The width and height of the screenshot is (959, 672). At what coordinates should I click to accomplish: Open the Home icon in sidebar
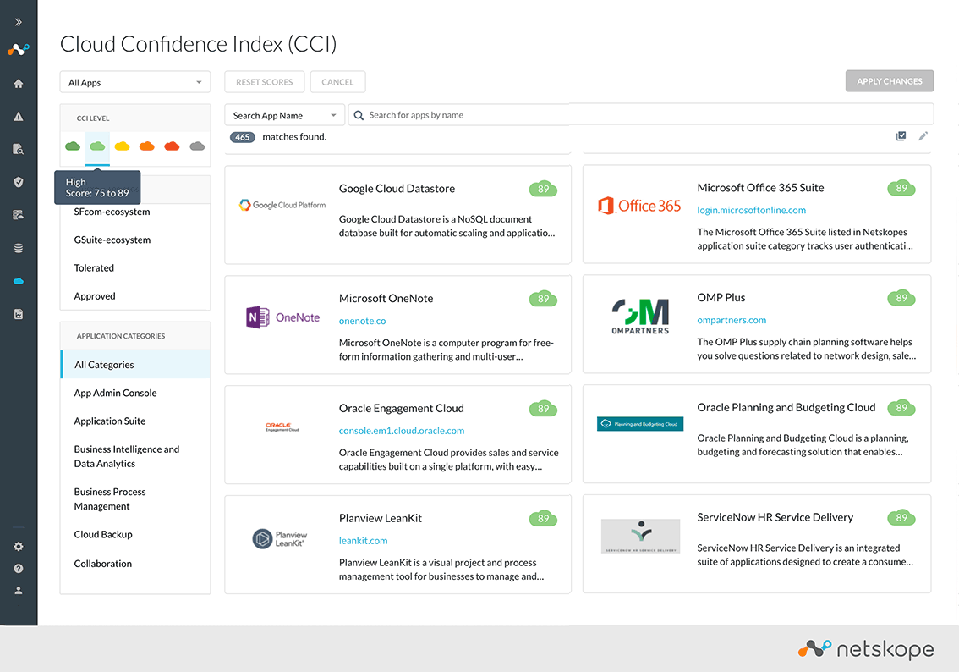(x=19, y=84)
